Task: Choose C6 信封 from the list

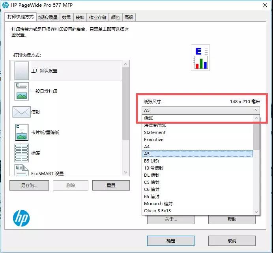Action: pyautogui.click(x=198, y=189)
